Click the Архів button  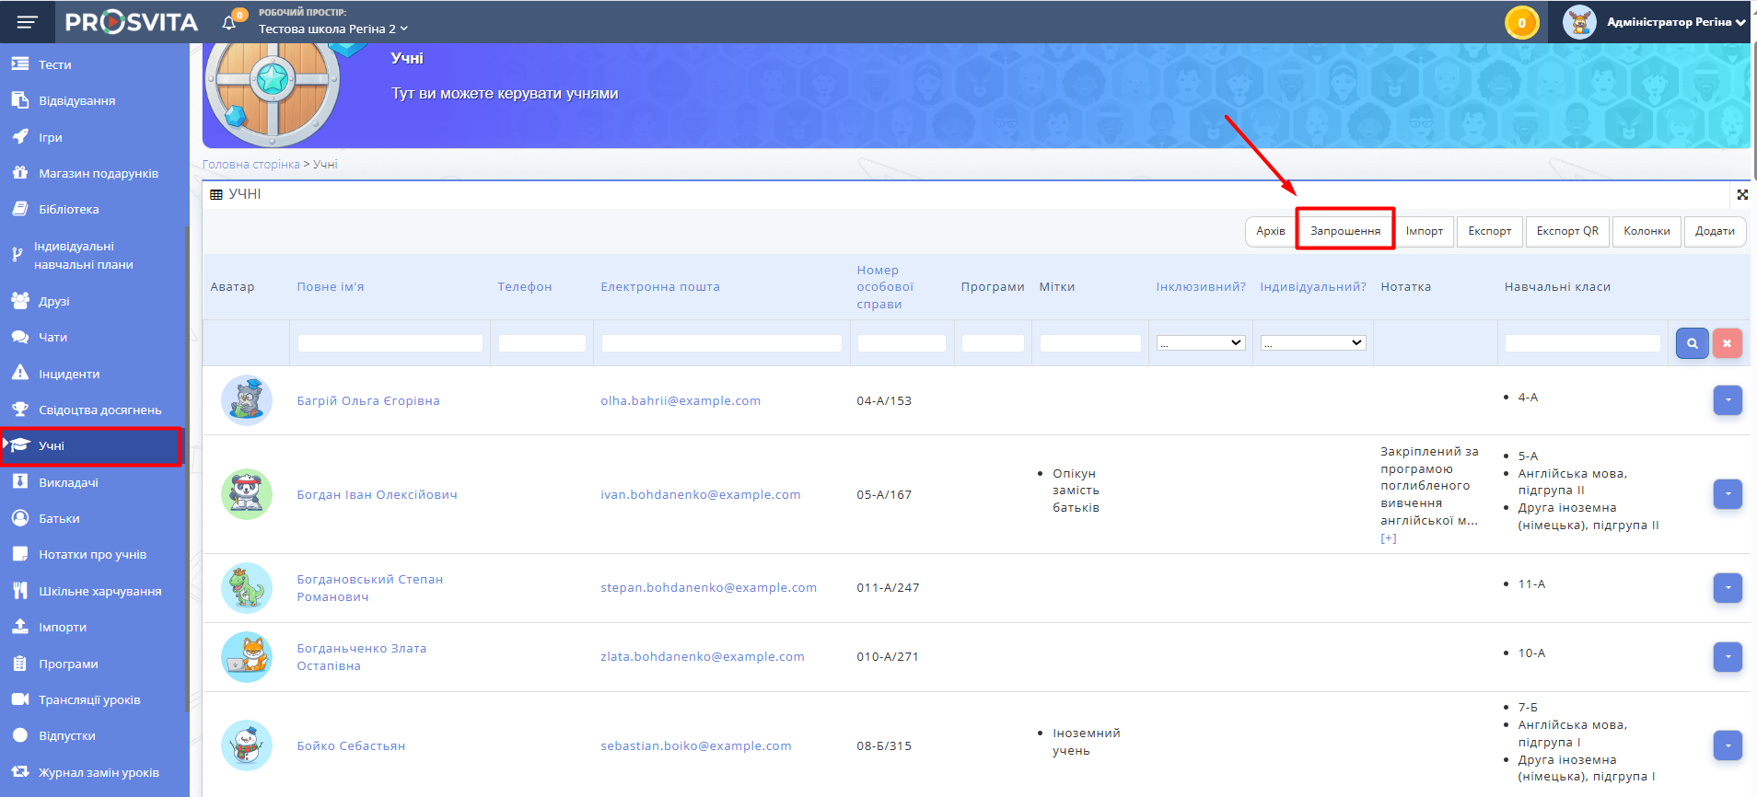click(1271, 231)
